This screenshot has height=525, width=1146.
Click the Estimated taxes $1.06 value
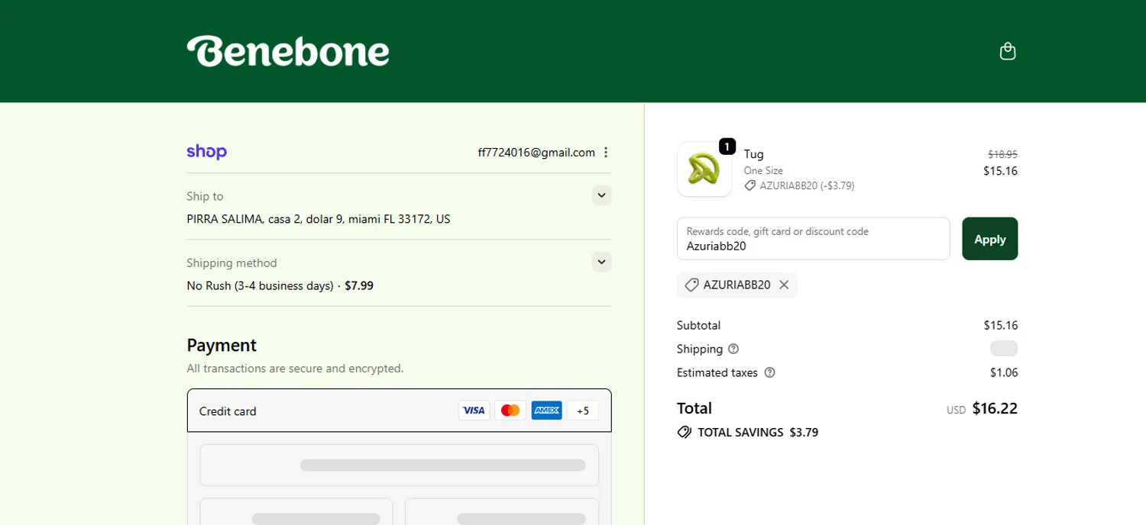click(1004, 372)
